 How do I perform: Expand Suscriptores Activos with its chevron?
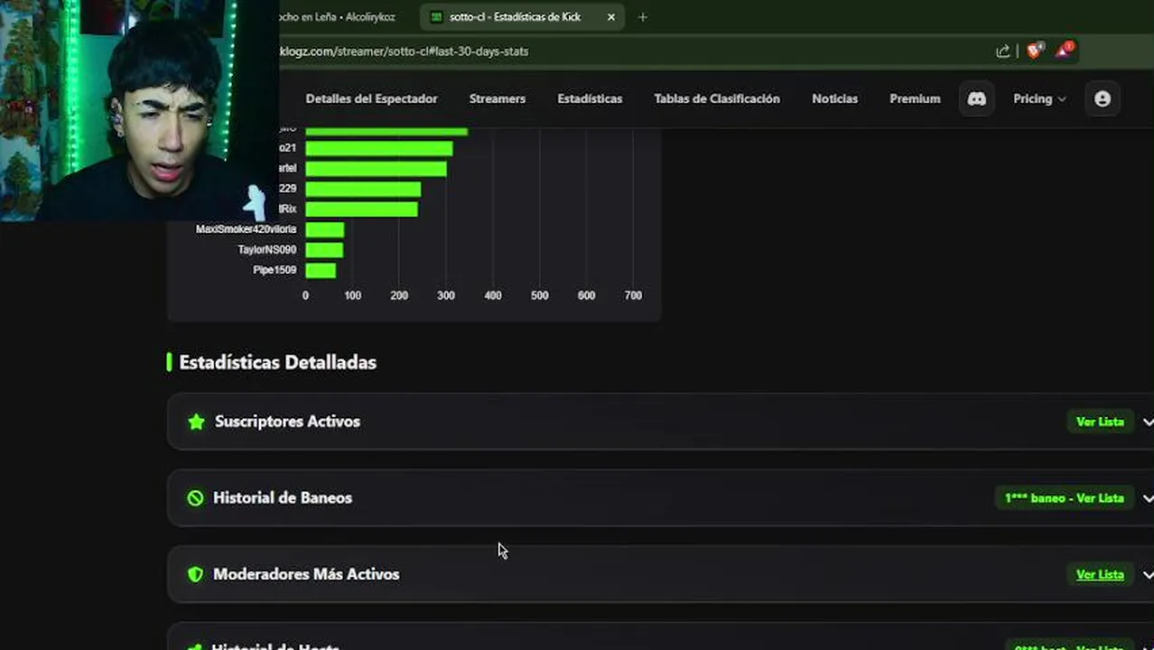point(1148,422)
